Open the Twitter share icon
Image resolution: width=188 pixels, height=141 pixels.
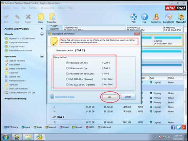point(179,127)
